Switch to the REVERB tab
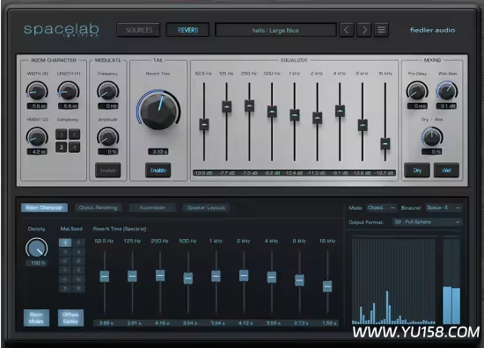The image size is (484, 348). 187,30
